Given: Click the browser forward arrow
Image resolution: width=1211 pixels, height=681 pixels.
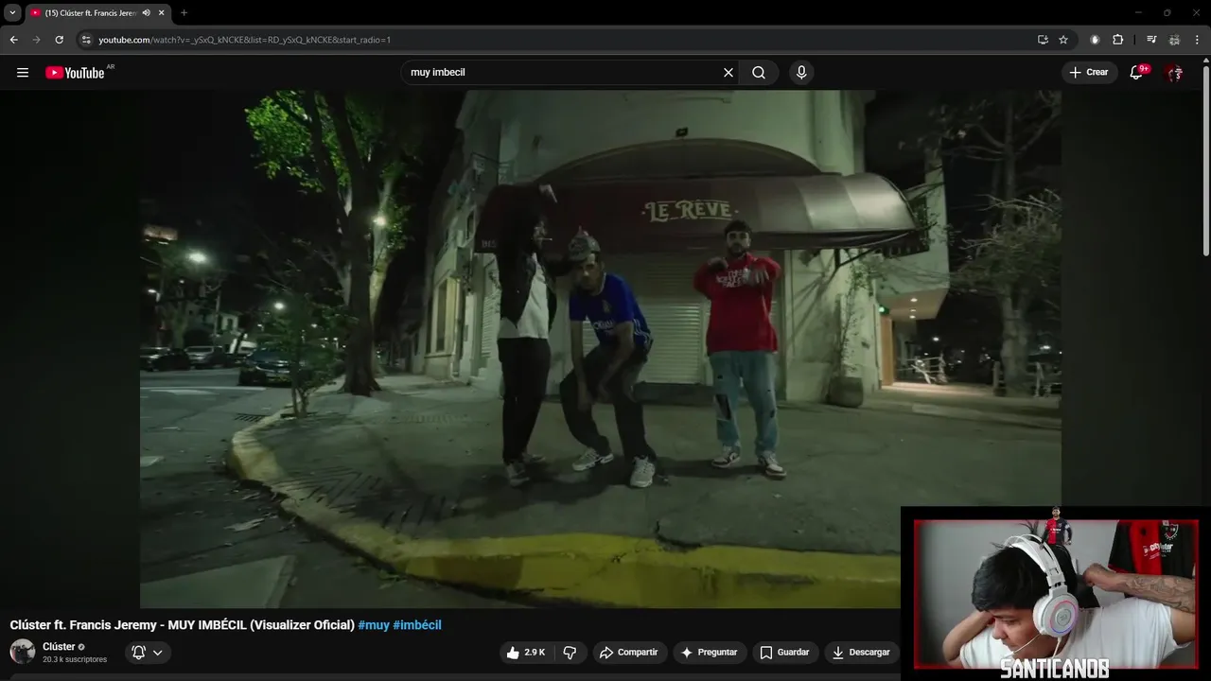Looking at the screenshot, I should tap(36, 40).
